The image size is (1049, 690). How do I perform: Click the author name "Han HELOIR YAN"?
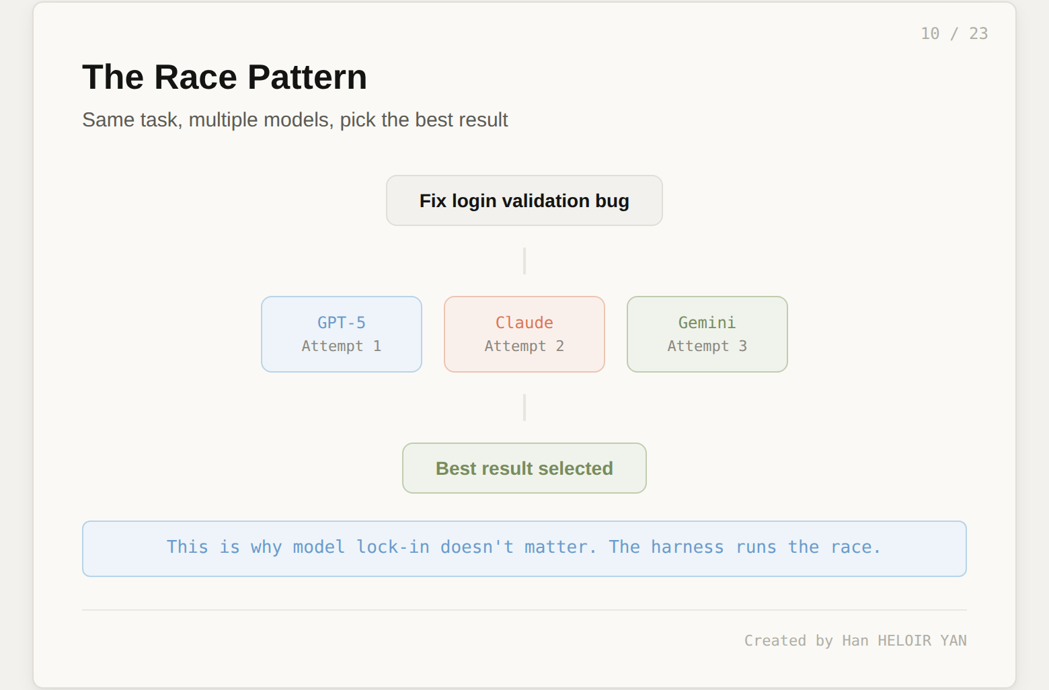pyautogui.click(x=904, y=641)
